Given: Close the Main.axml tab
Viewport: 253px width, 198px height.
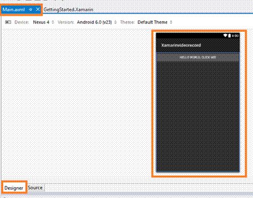Looking at the screenshot, I should pyautogui.click(x=38, y=9).
